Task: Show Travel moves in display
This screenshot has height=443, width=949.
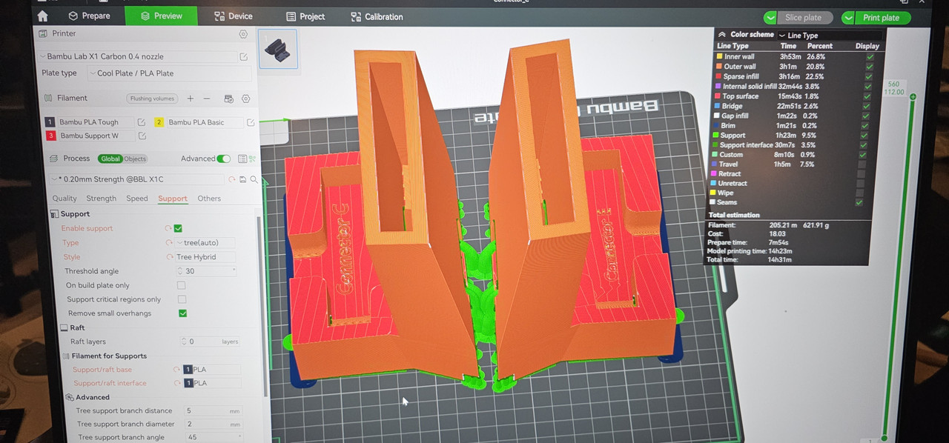Action: pos(861,164)
